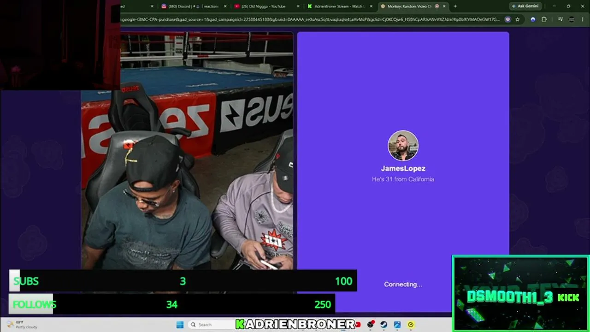The height and width of the screenshot is (332, 590).
Task: Click the "Connecting..." status text
Action: click(x=403, y=285)
